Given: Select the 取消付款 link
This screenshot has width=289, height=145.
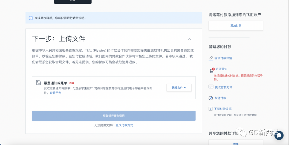Looking at the screenshot, I should (220, 98).
